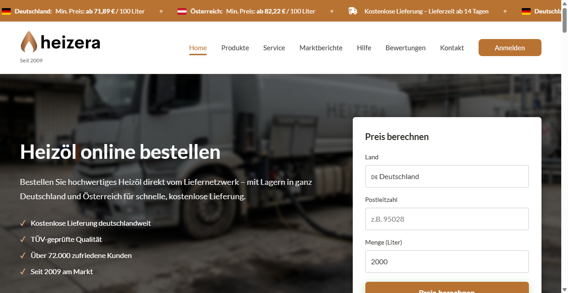The image size is (568, 293).
Task: Select the Kontakt menu item
Action: pos(452,48)
